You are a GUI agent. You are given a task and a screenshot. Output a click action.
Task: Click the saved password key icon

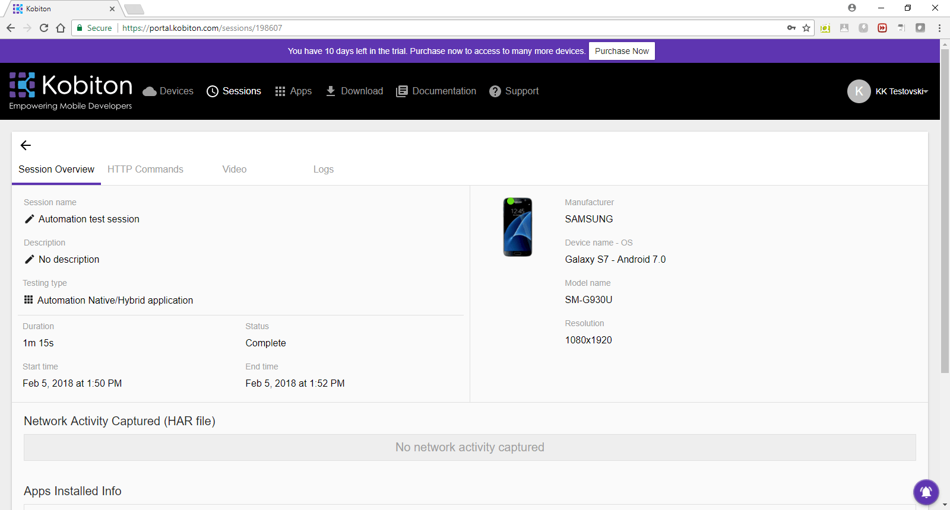tap(791, 28)
